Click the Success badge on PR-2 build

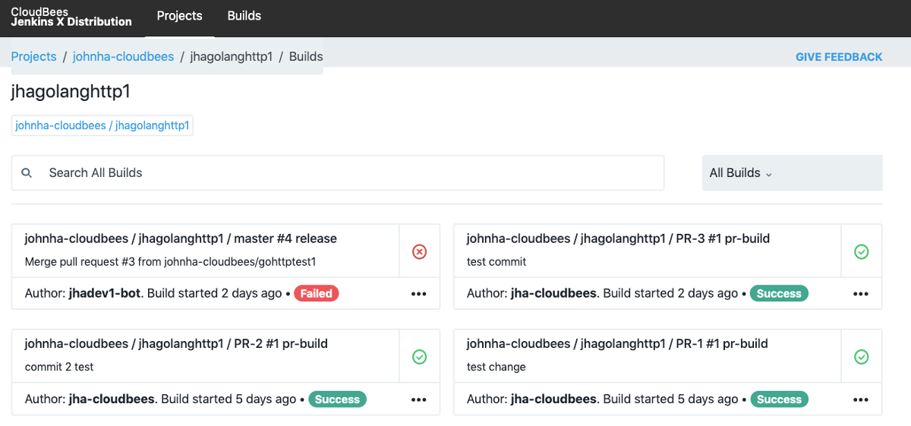click(x=337, y=399)
